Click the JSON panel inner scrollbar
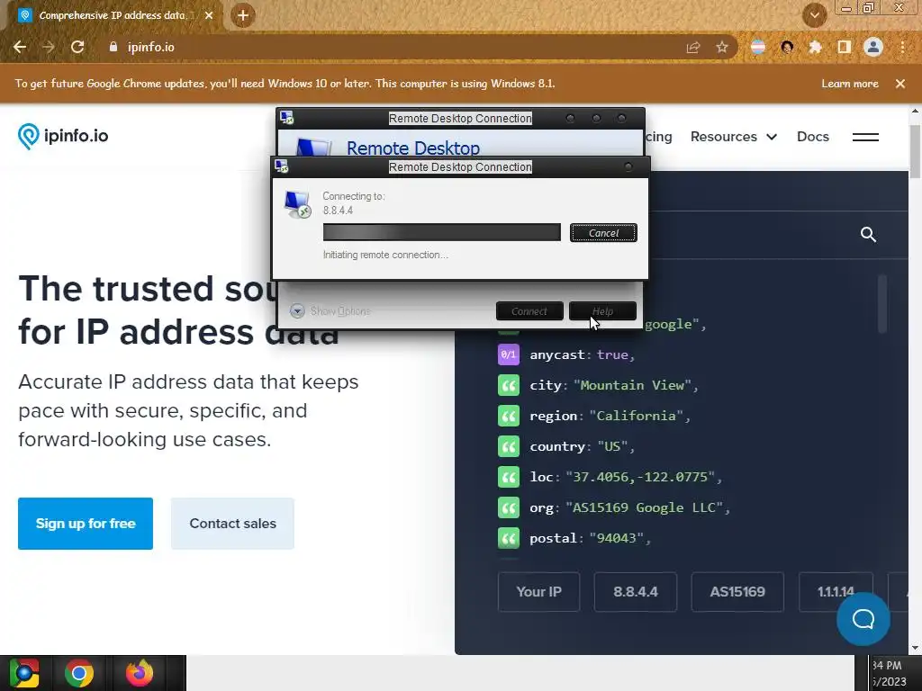The image size is (922, 691). pyautogui.click(x=882, y=304)
